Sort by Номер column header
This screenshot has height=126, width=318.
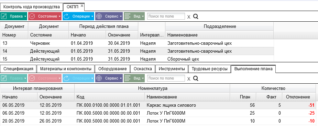click(14, 35)
